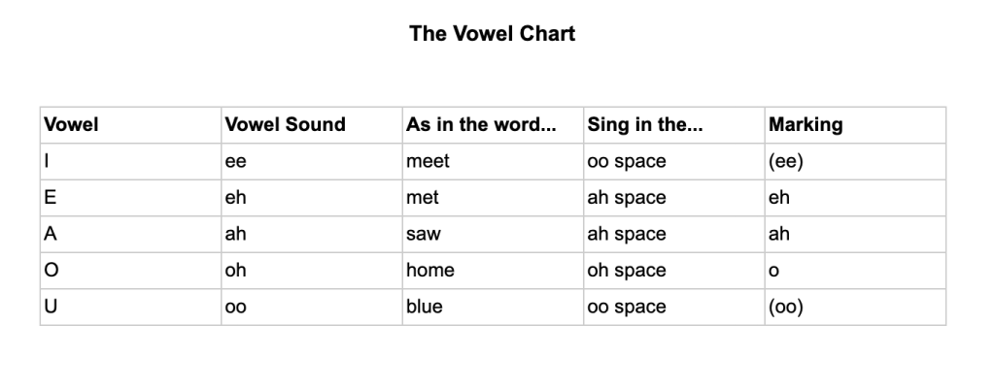Select the "Sing in the..." header cell

tap(645, 125)
